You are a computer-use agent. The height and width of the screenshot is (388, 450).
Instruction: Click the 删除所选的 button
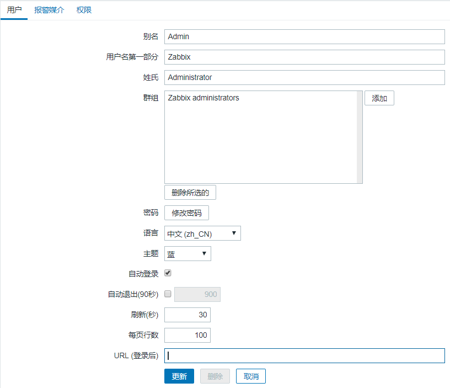[190, 193]
